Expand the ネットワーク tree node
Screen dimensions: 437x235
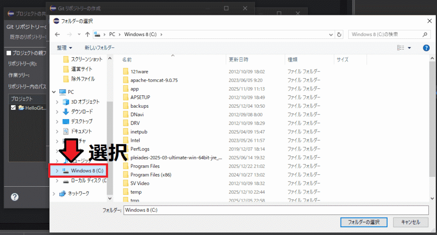(54, 194)
